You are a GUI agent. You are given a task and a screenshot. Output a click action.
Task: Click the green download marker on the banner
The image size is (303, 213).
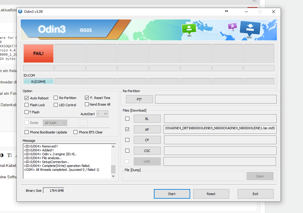[x=189, y=29]
